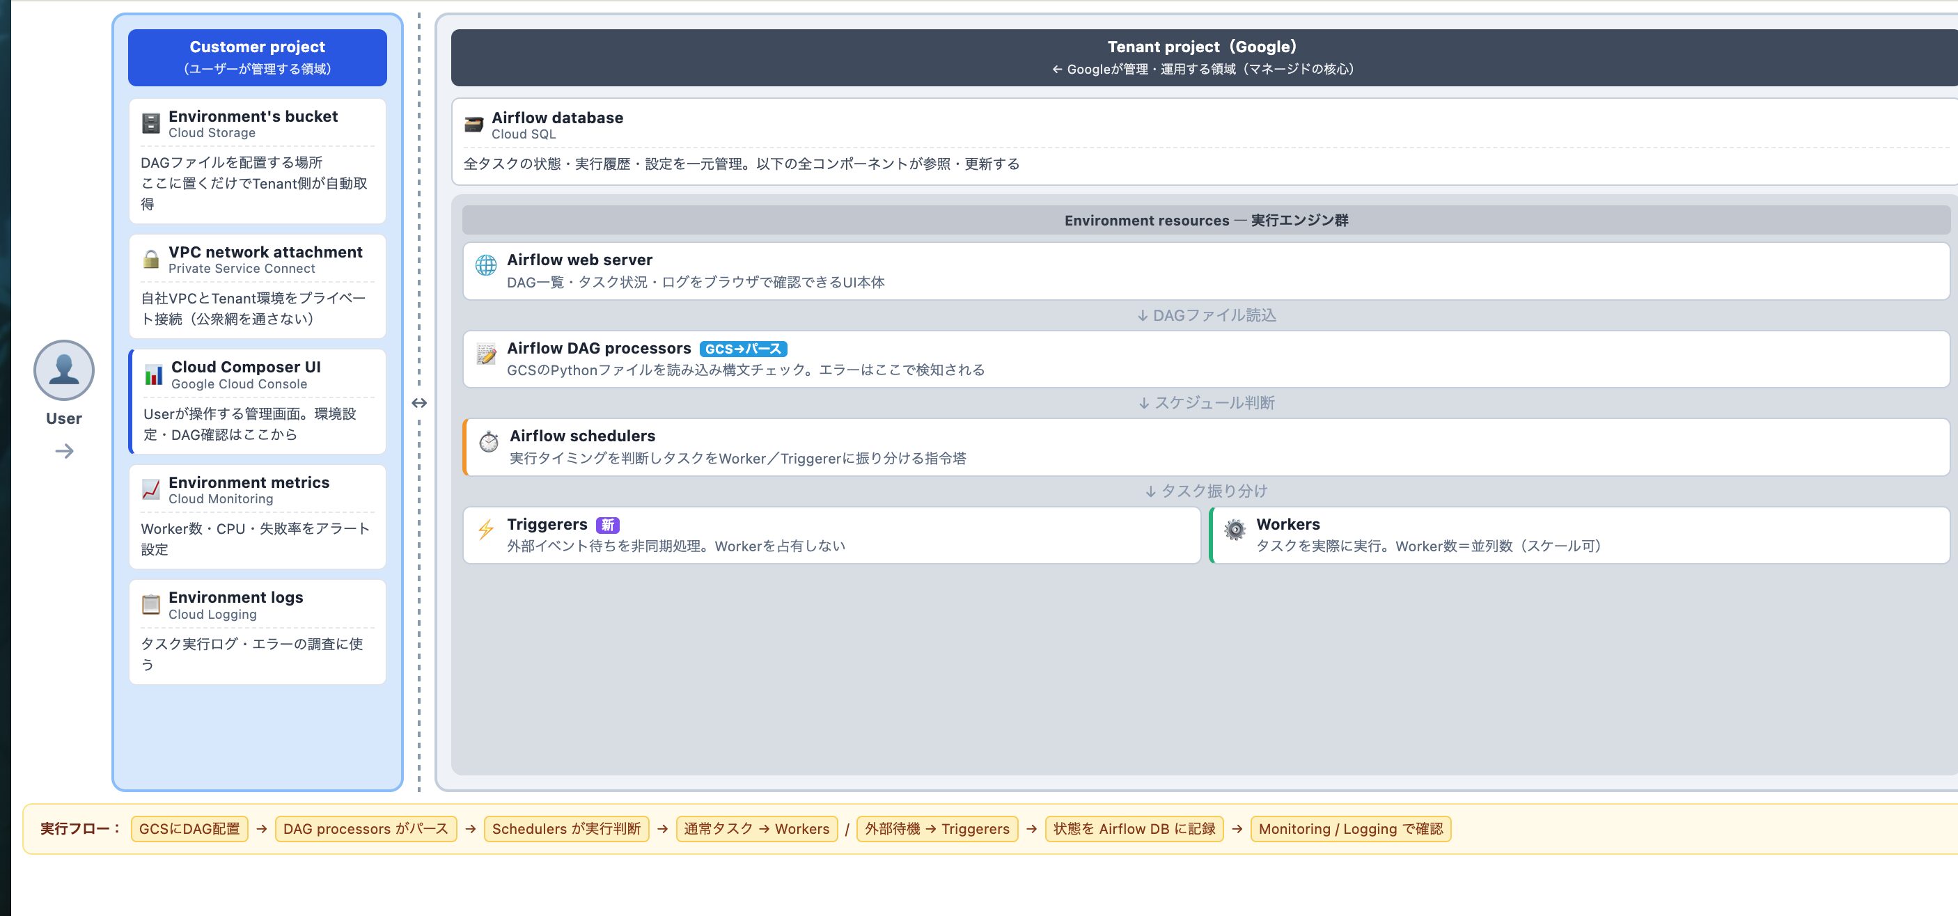
Task: Click the Userが操作する管理画面 description text
Action: click(x=250, y=424)
